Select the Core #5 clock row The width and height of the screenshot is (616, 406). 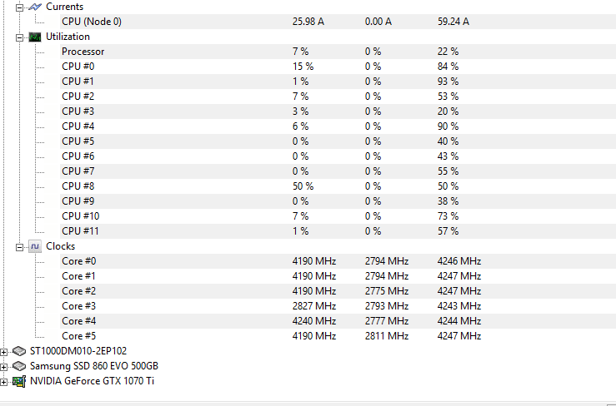click(x=338, y=336)
